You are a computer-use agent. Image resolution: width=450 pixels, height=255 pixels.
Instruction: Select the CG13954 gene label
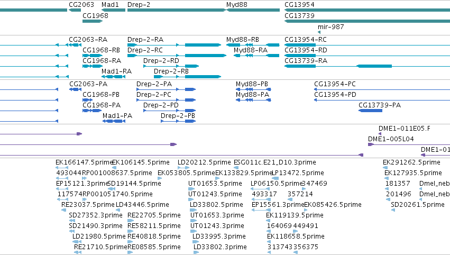point(299,5)
